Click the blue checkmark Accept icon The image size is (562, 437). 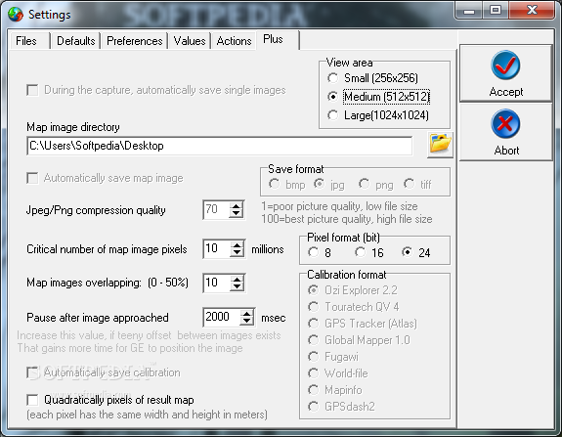tap(505, 66)
